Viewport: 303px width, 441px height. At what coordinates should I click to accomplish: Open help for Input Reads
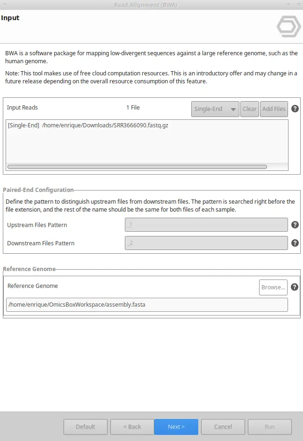(x=295, y=109)
